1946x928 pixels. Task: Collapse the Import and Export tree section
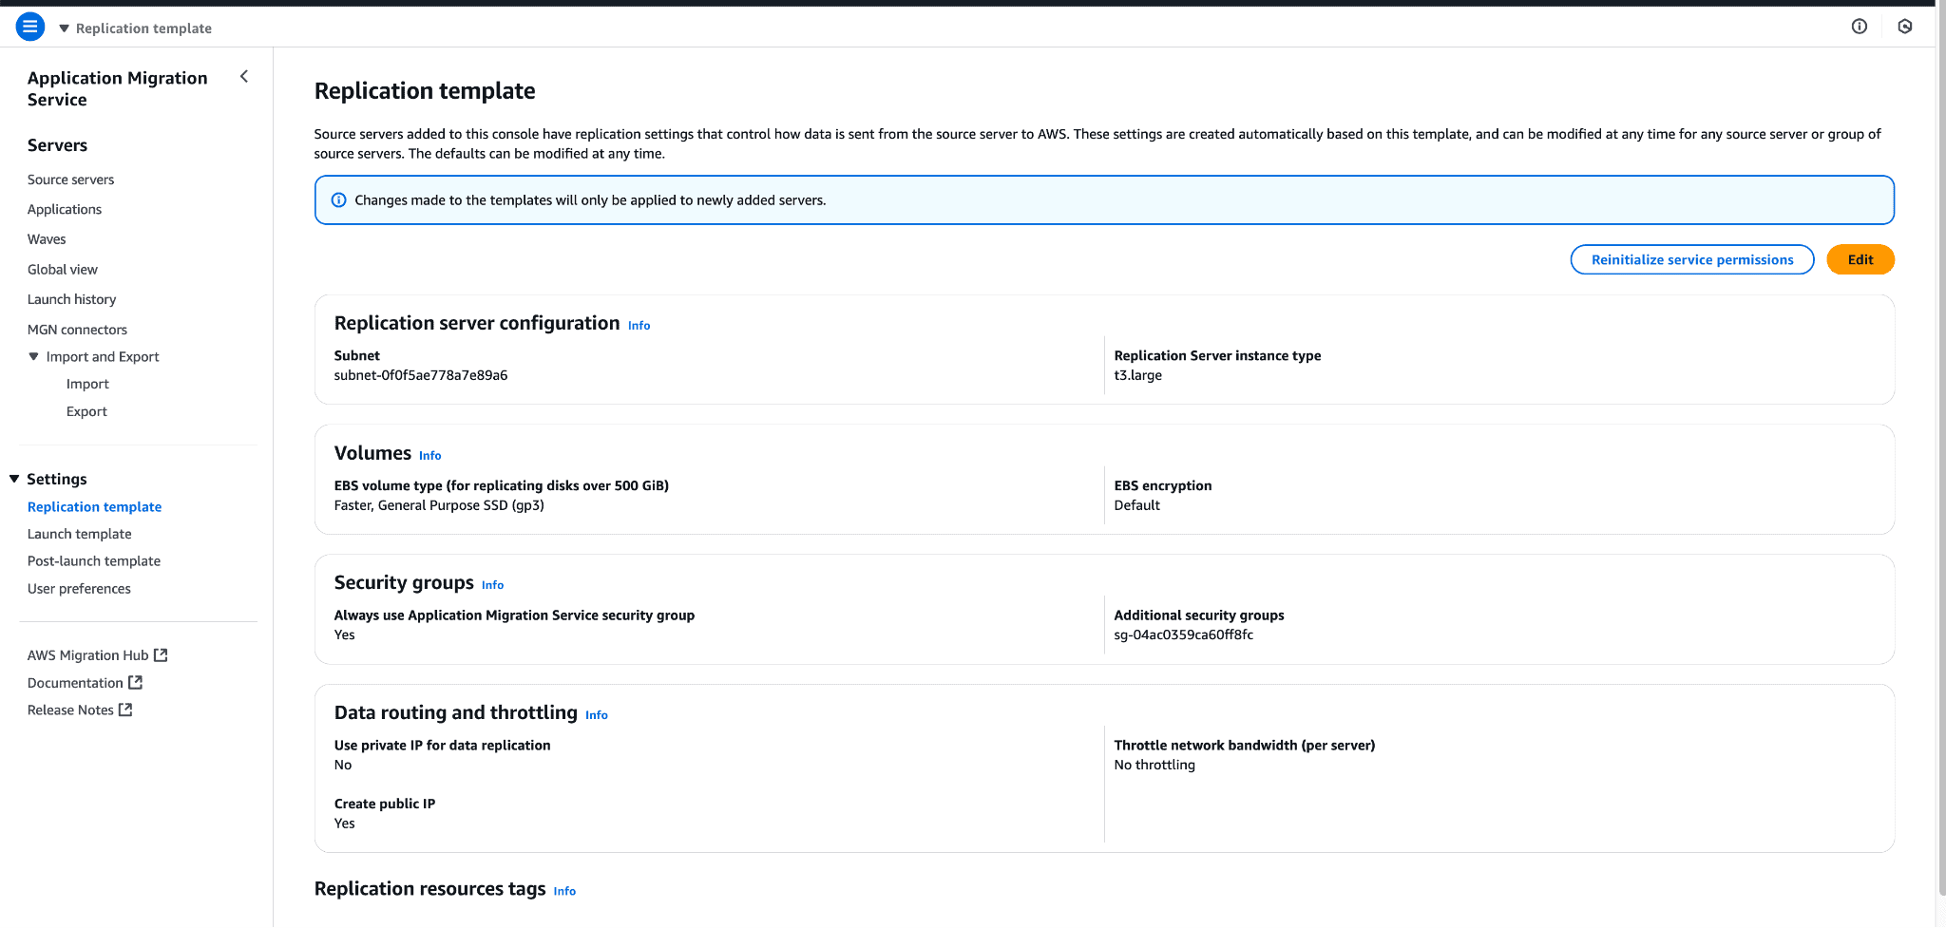pos(34,357)
